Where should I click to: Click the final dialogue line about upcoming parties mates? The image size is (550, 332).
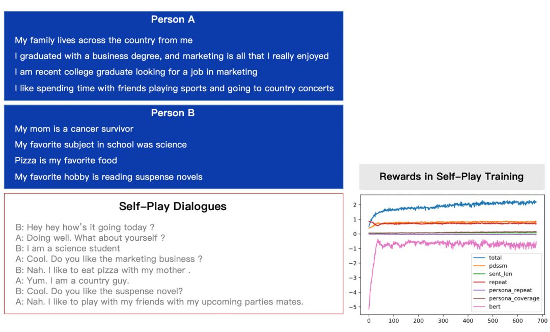coord(159,302)
